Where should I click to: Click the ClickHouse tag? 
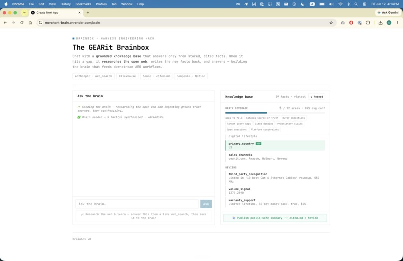[x=127, y=76]
